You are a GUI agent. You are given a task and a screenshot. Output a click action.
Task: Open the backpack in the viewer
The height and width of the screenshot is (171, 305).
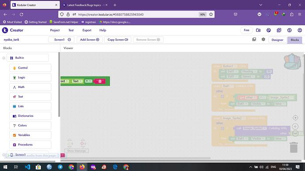click(x=292, y=61)
